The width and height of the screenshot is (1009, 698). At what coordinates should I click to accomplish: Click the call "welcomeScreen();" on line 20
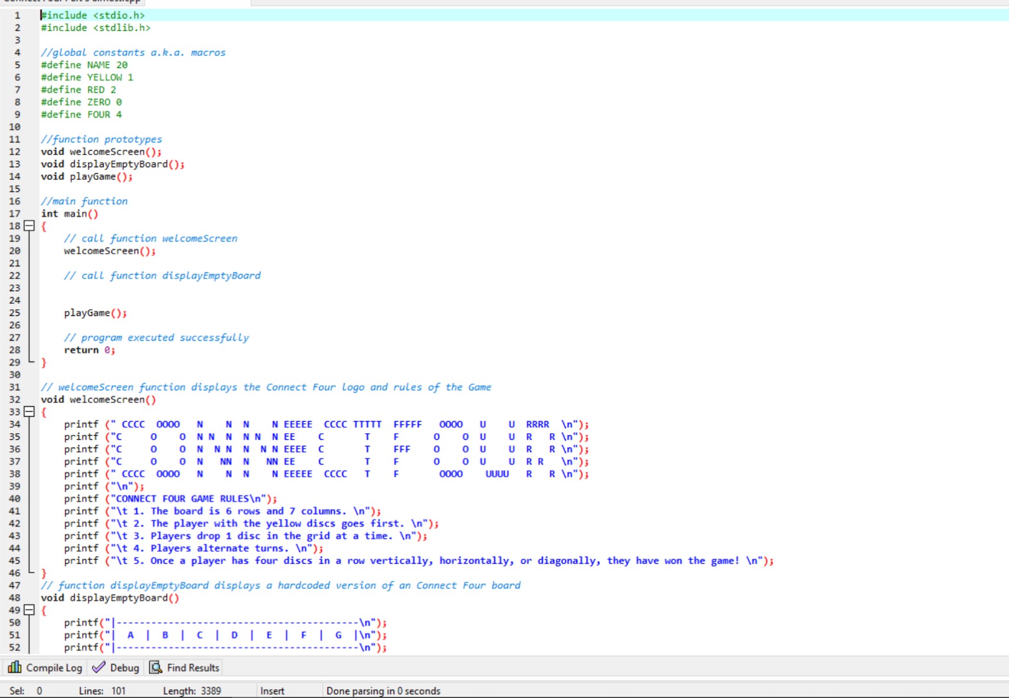tap(110, 251)
